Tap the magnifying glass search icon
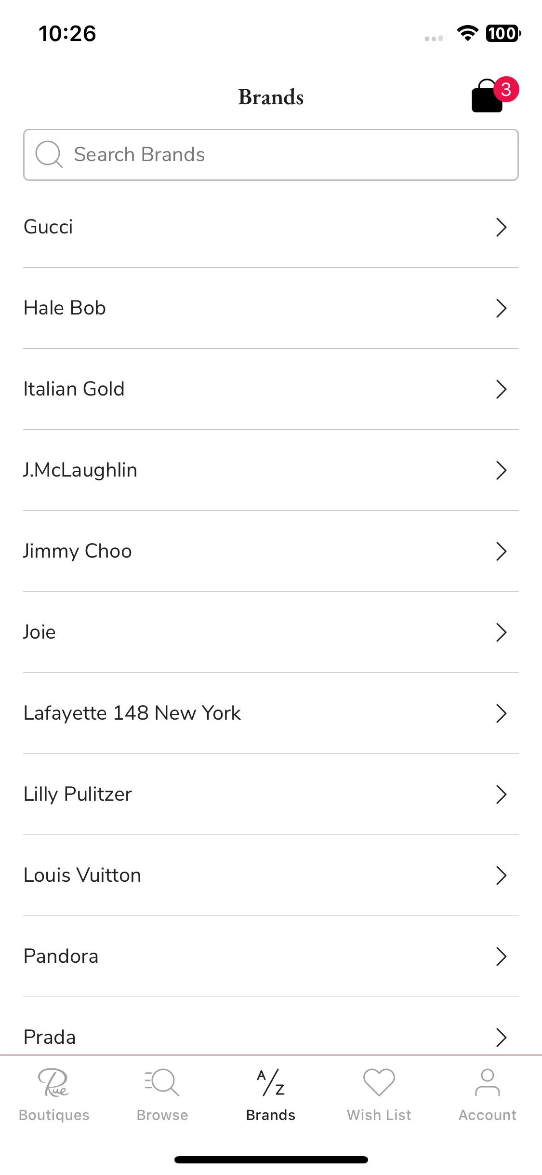 (x=49, y=154)
